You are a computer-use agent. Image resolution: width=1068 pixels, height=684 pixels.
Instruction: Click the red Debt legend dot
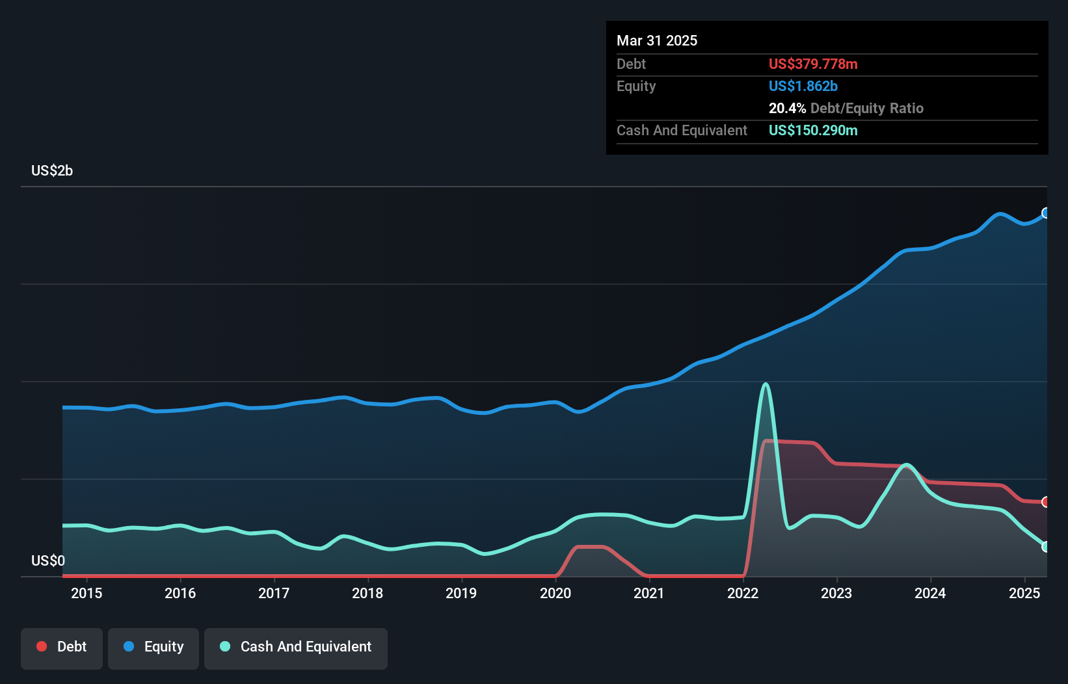point(42,646)
